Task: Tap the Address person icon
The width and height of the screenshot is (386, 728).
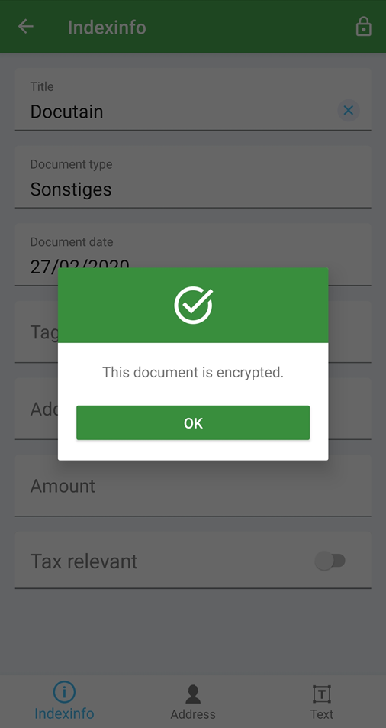Action: [x=193, y=694]
